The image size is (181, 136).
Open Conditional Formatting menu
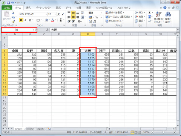click(115, 12)
